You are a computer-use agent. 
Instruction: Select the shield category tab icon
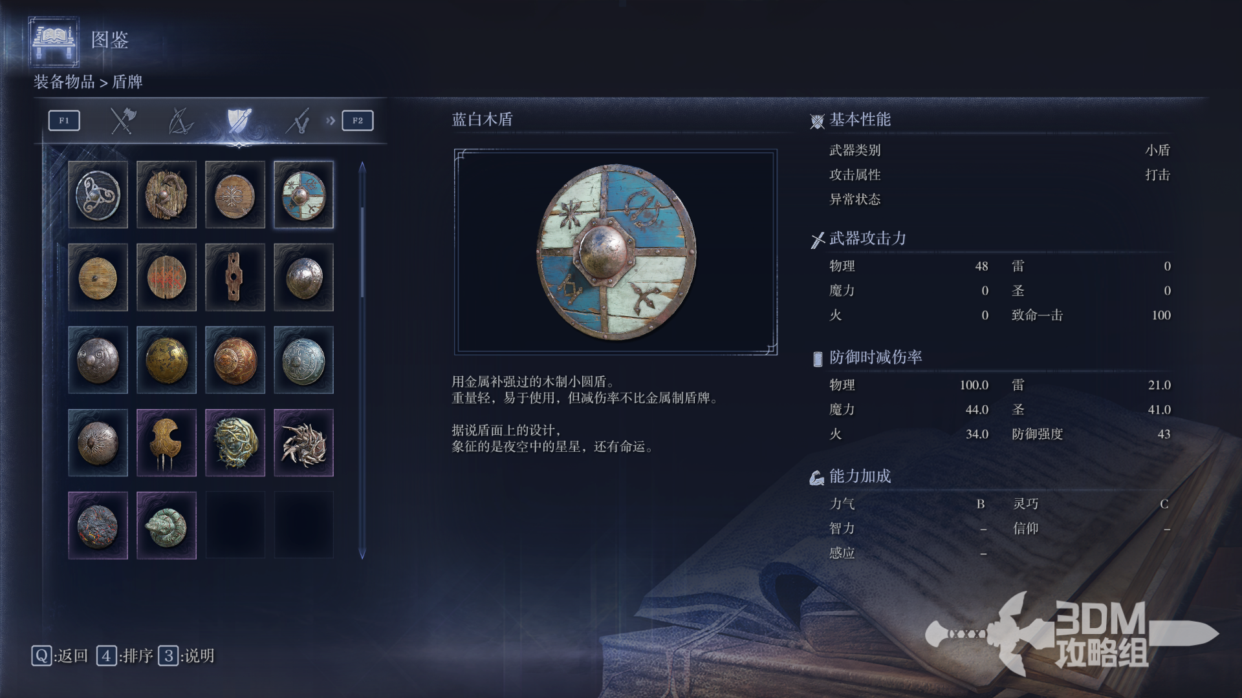(239, 121)
